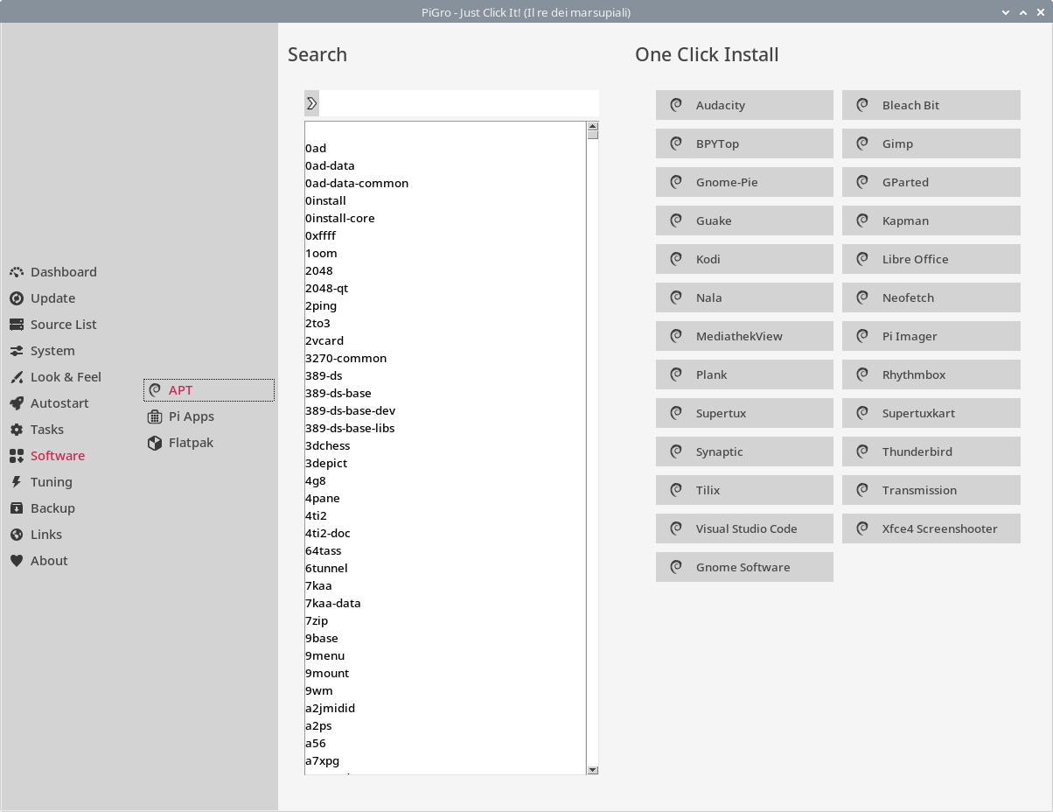Click the package list scroll-up arrow

pos(592,126)
